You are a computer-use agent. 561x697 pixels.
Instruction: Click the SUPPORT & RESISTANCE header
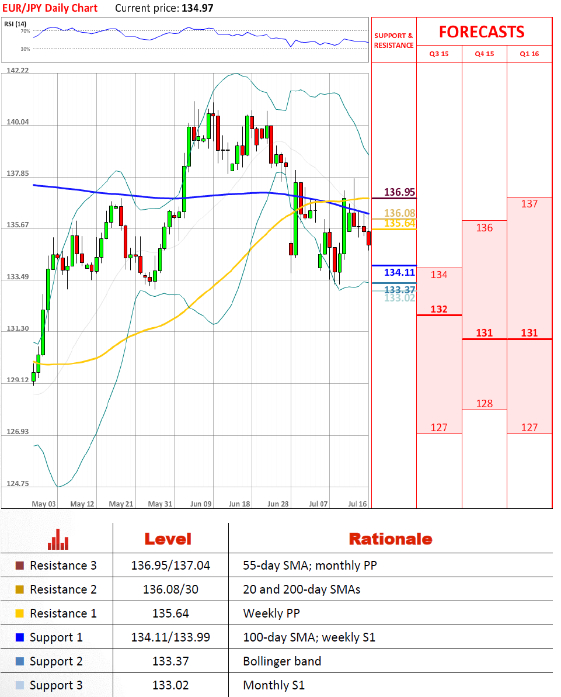393,40
